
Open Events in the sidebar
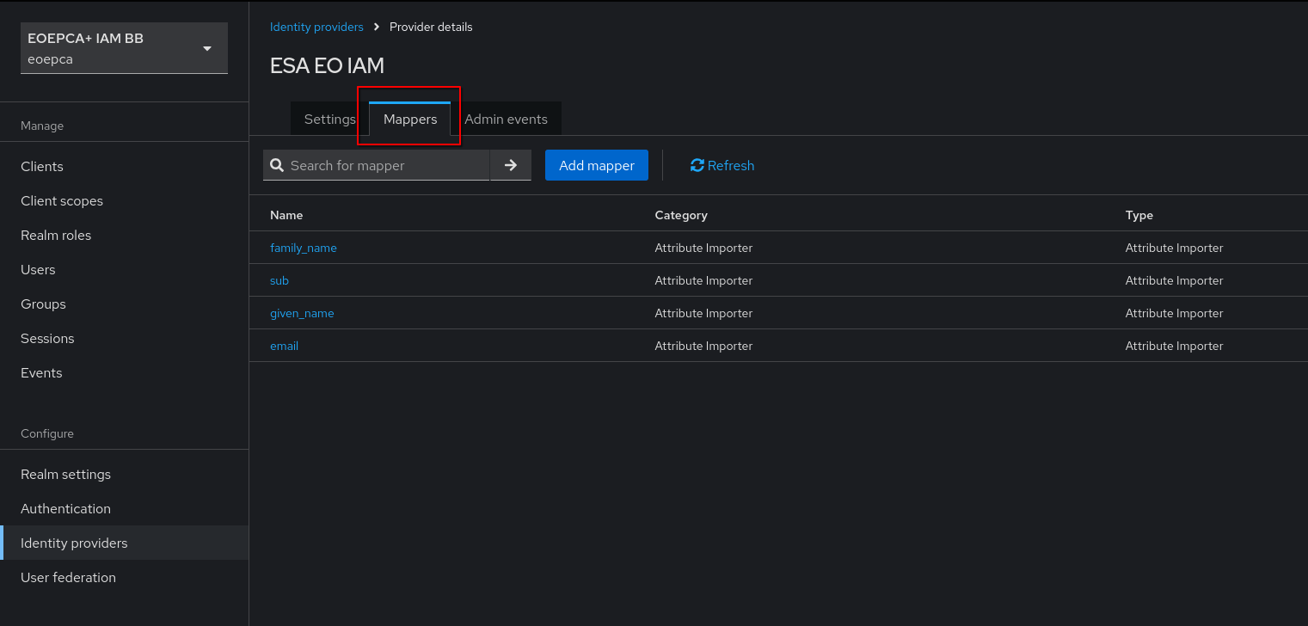tap(124, 373)
